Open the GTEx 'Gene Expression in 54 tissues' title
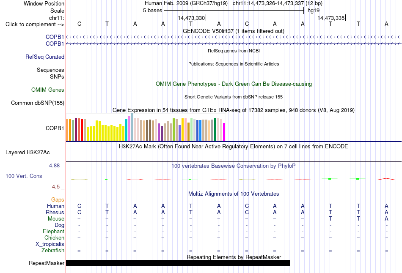This screenshot has height=273, width=402. click(234, 110)
